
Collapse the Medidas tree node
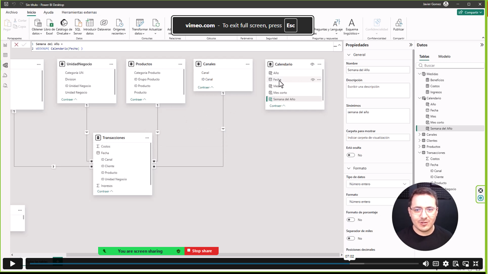coord(420,74)
